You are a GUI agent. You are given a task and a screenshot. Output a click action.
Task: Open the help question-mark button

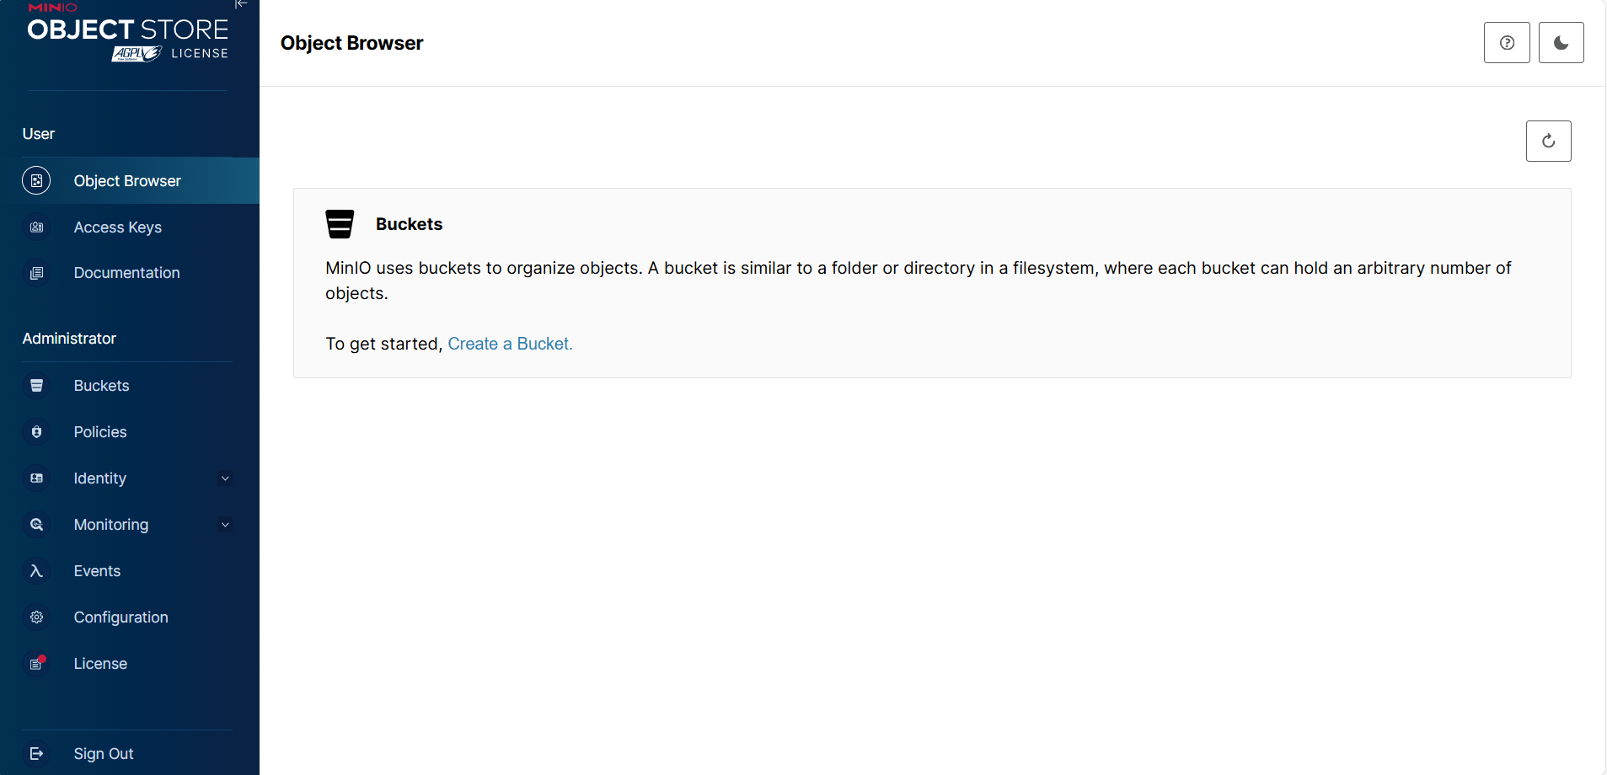tap(1507, 43)
